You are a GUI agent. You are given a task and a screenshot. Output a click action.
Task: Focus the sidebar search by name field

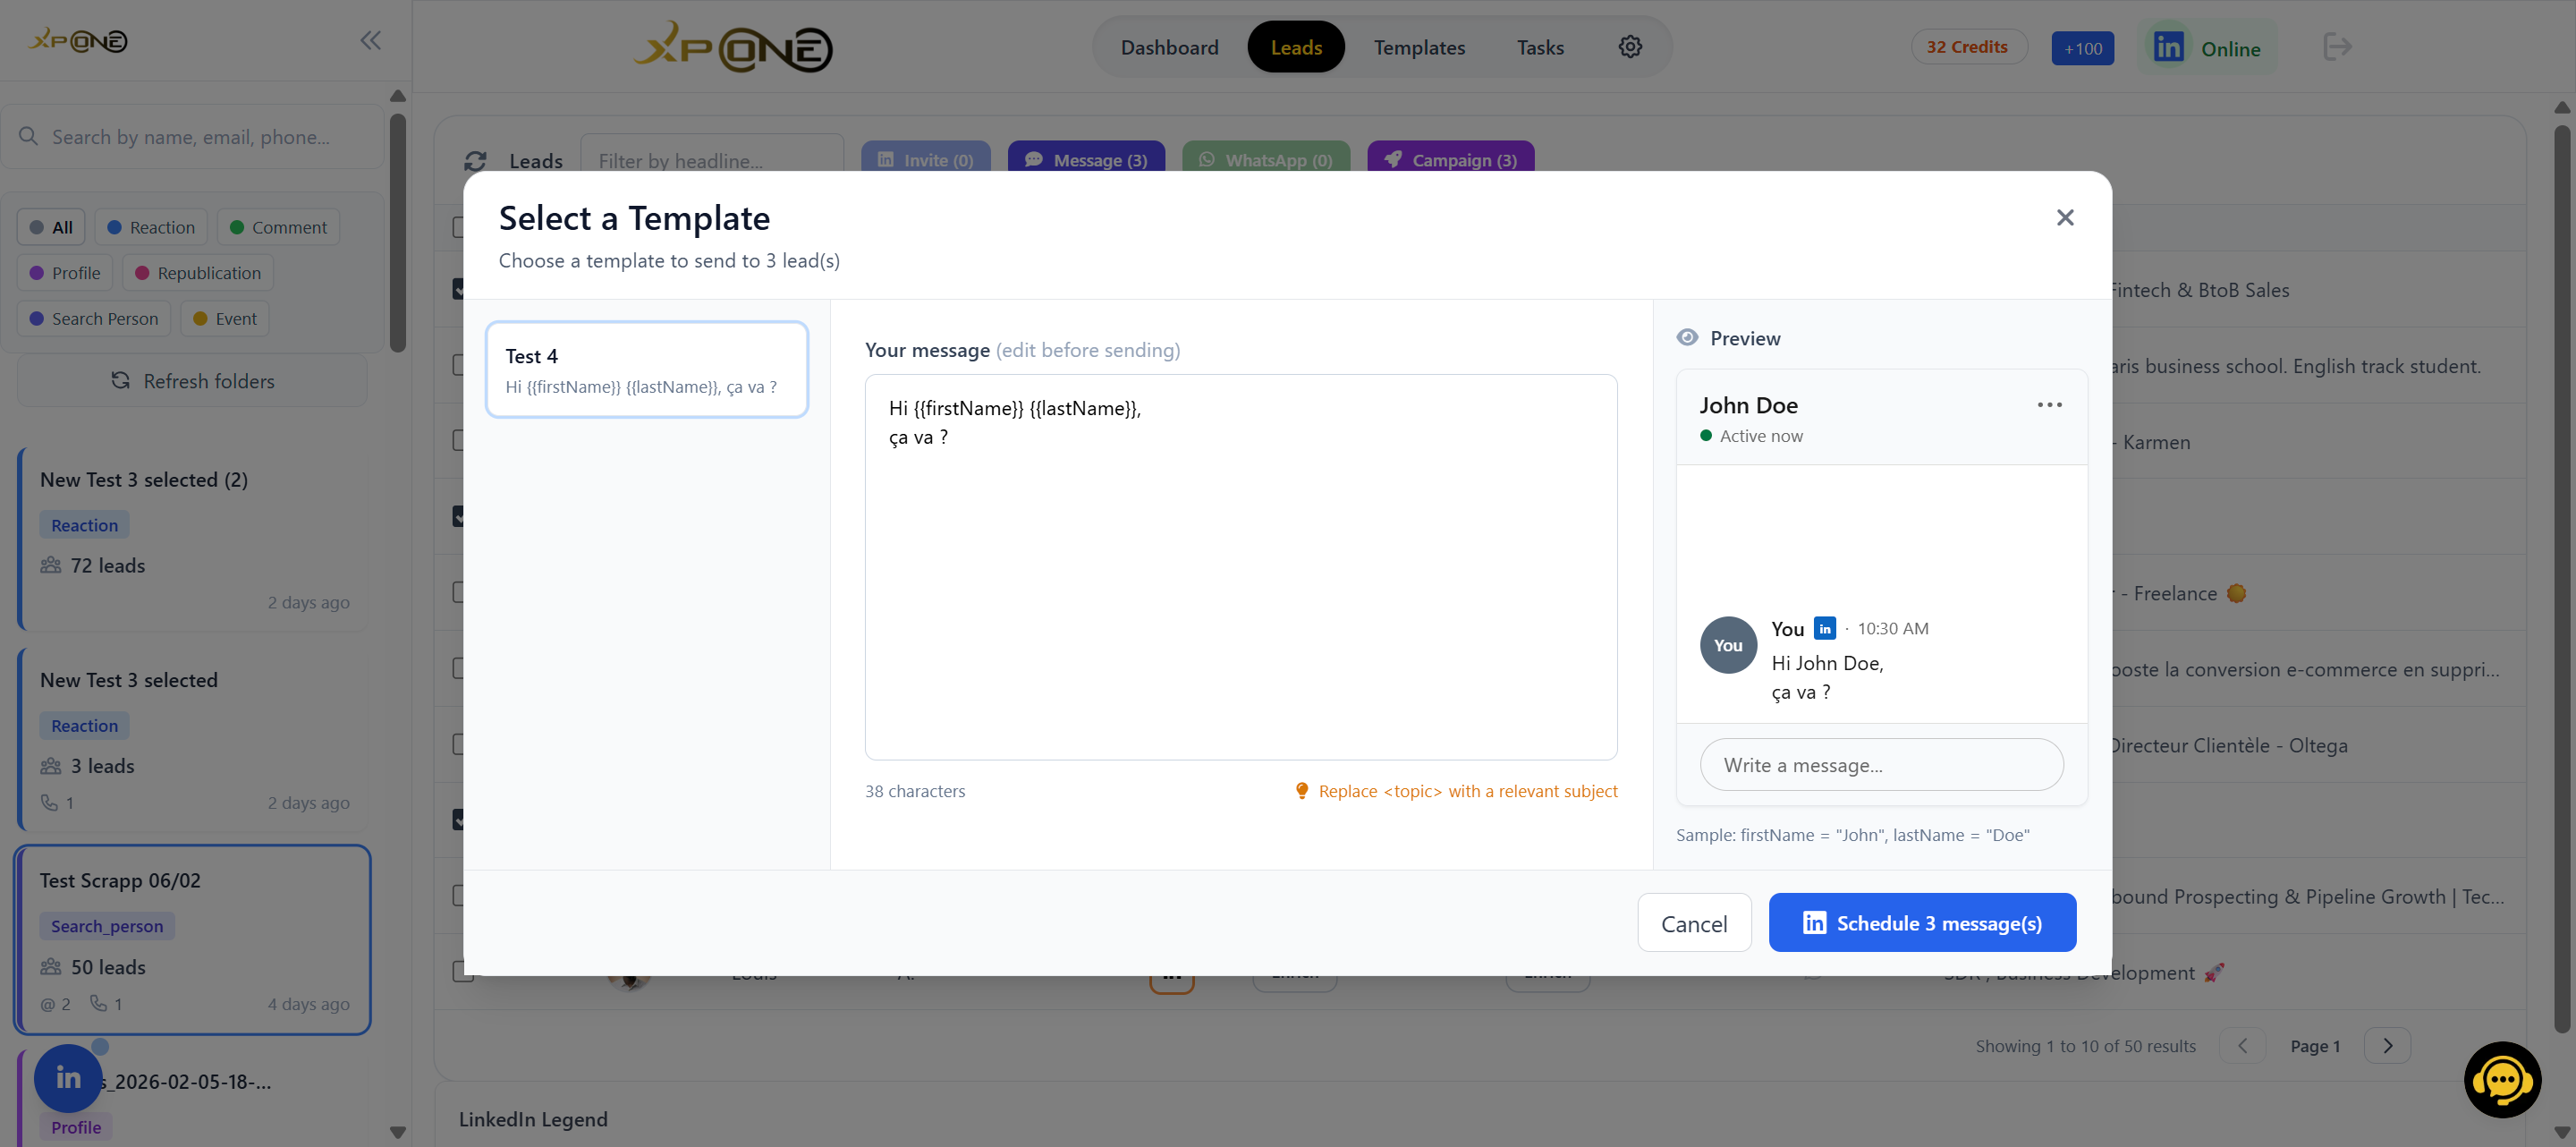click(x=192, y=136)
